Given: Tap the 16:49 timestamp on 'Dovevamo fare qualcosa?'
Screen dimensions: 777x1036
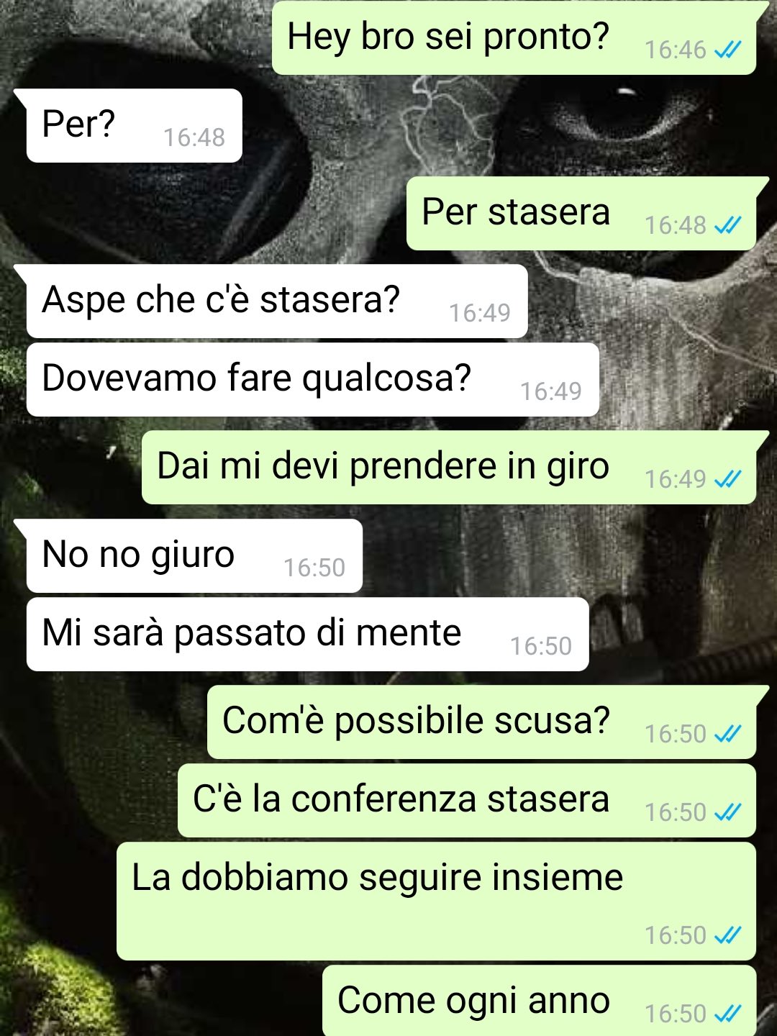Looking at the screenshot, I should click(551, 391).
